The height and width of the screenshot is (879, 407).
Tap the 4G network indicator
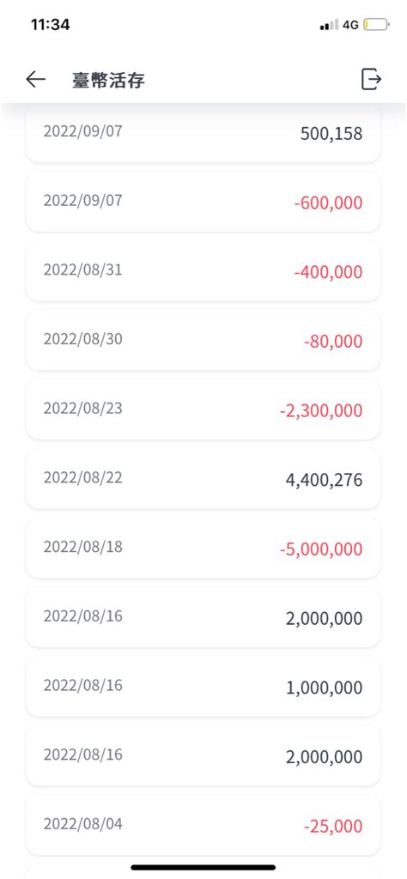(x=350, y=25)
